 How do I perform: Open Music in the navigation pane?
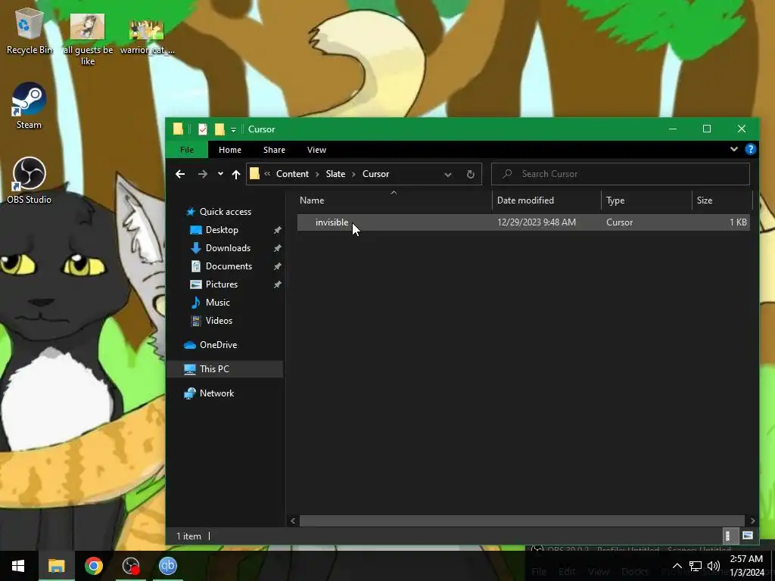coord(217,303)
